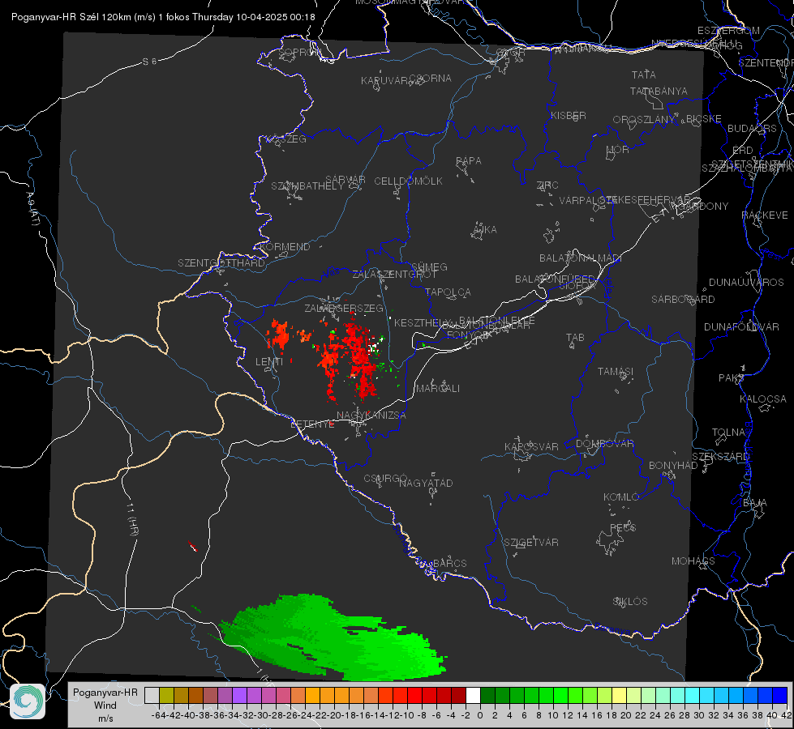Click the KAPUVÁR city label
This screenshot has height=729, width=794.
pyautogui.click(x=385, y=81)
